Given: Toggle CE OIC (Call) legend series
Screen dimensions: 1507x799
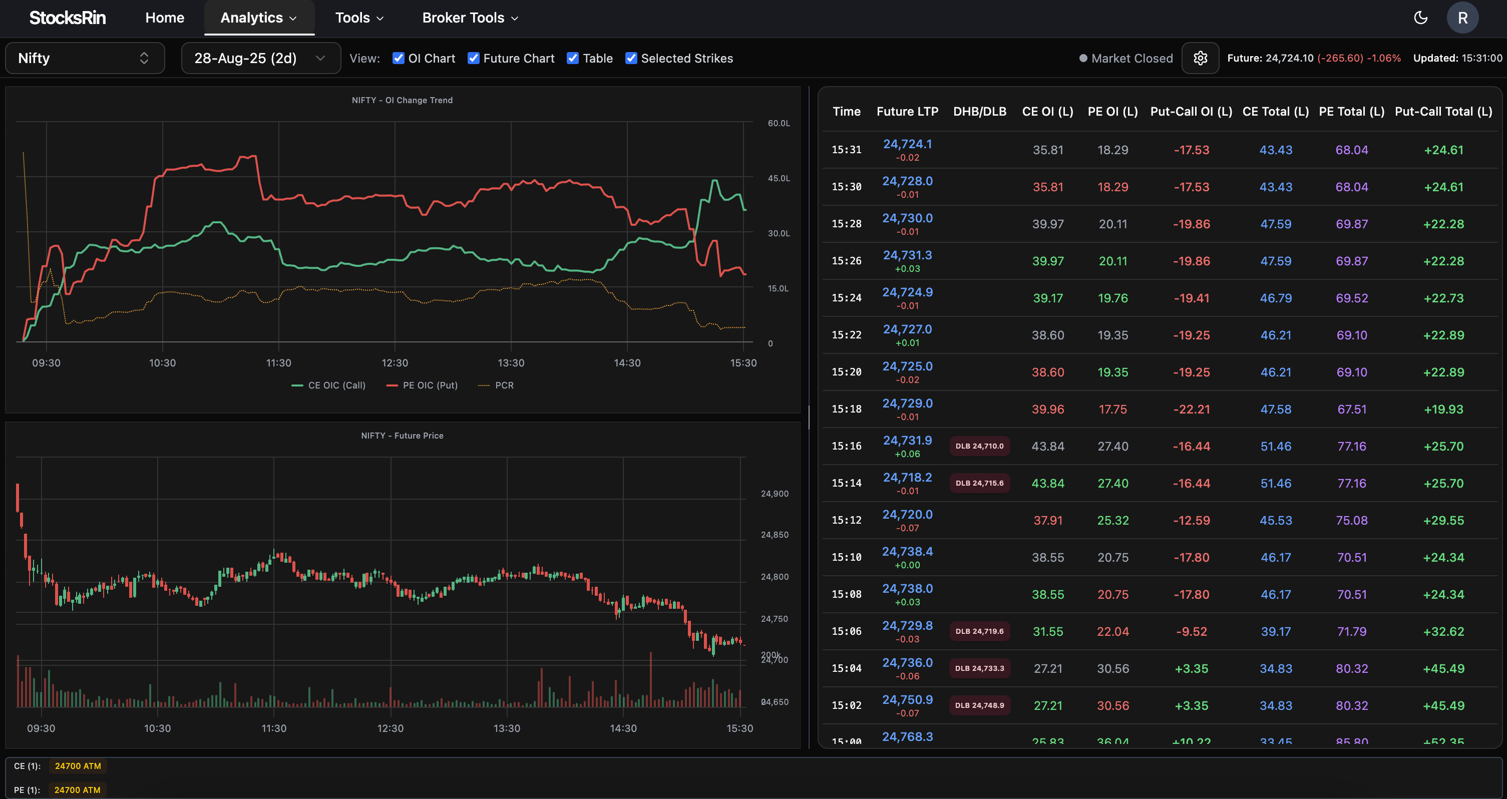Looking at the screenshot, I should point(328,385).
